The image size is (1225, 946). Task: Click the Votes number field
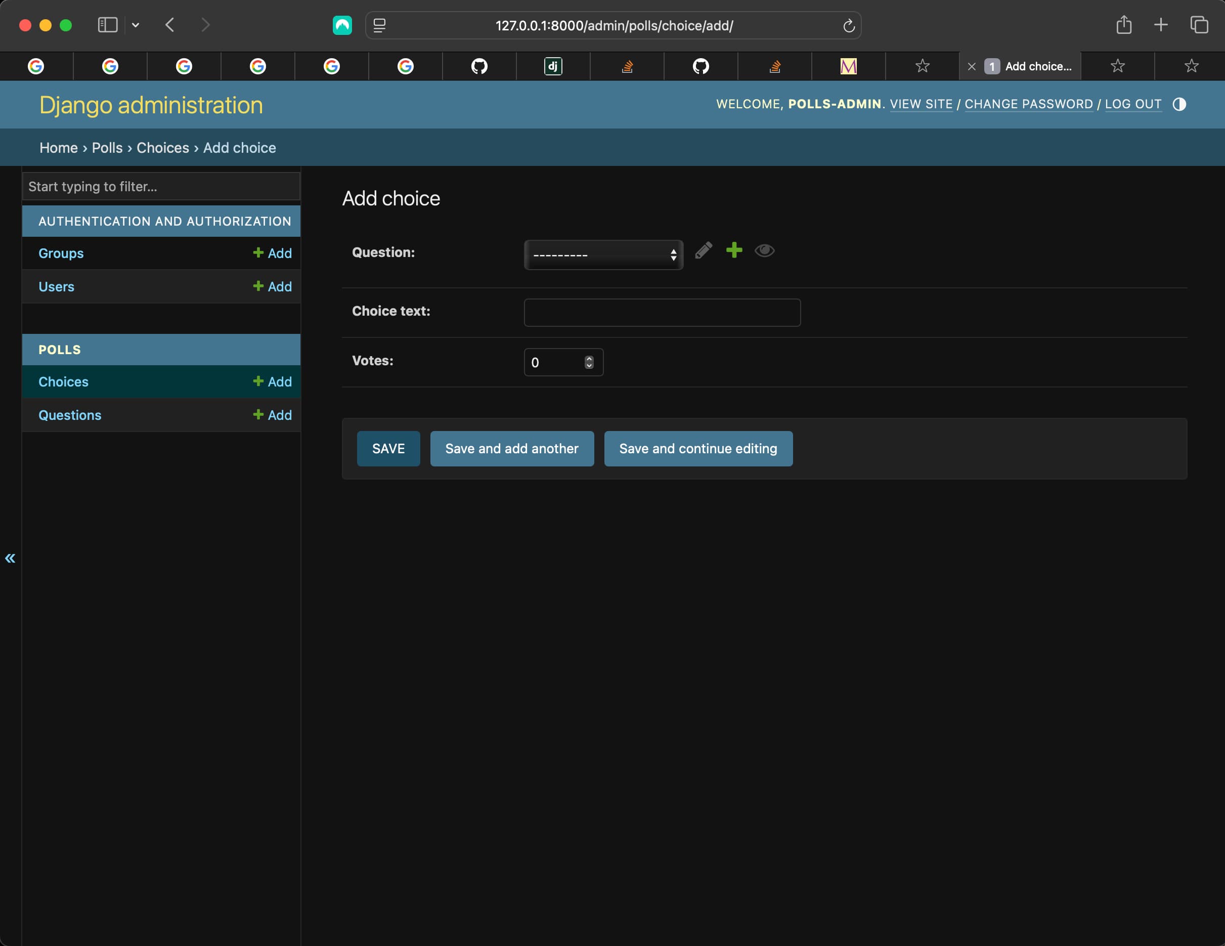563,363
